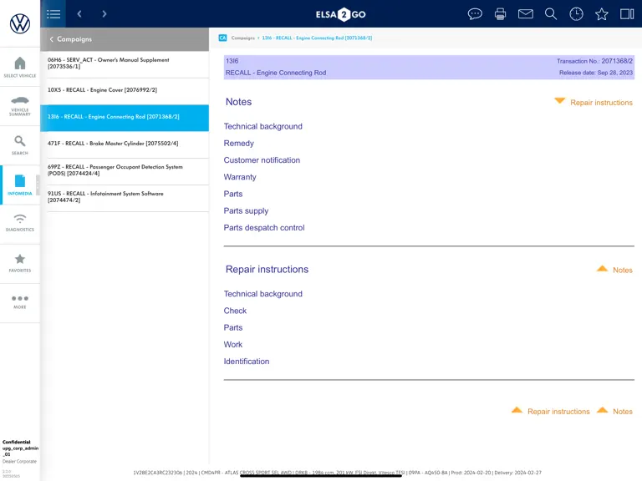642x481 pixels.
Task: Open Technical background under Repair instructions
Action: [262, 294]
